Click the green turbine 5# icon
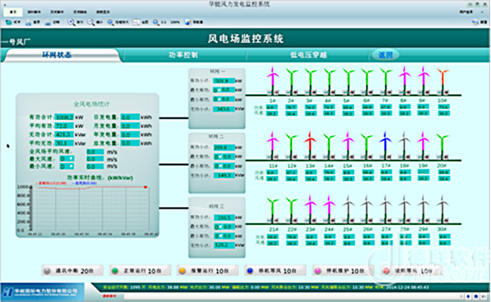 click(x=347, y=81)
